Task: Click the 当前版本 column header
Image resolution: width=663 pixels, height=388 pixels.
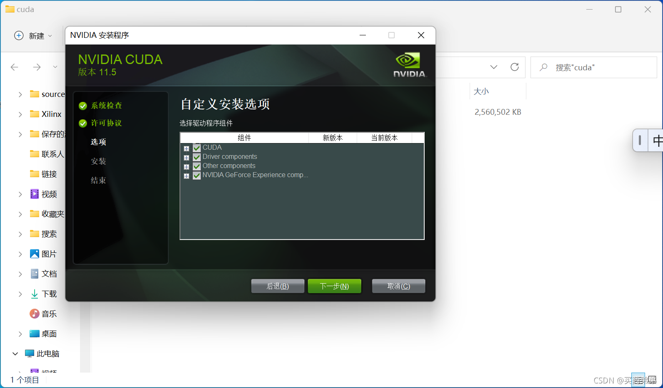Action: coord(384,138)
